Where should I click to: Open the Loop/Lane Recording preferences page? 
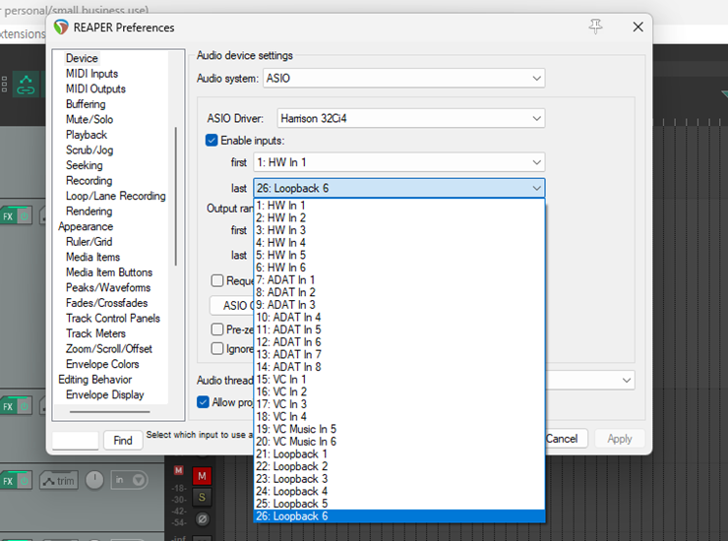pos(116,196)
